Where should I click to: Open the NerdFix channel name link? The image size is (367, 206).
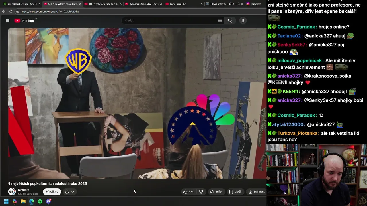pyautogui.click(x=24, y=190)
